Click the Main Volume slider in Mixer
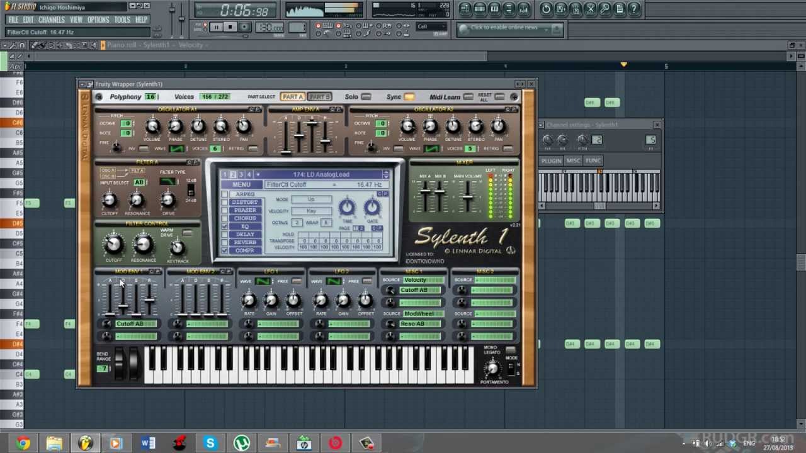Screen dimensions: 806x453 (468, 197)
